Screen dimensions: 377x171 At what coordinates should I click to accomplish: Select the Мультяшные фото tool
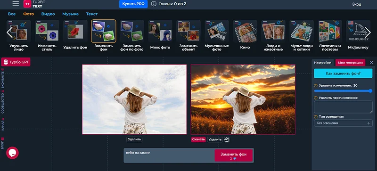tap(217, 36)
